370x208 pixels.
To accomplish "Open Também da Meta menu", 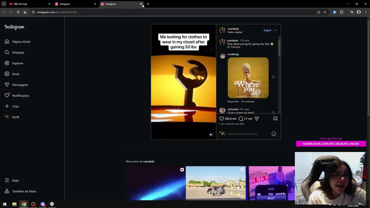I will pyautogui.click(x=20, y=191).
